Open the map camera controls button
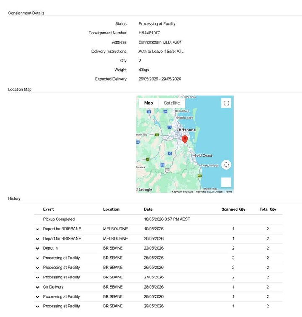The width and height of the screenshot is (302, 317). (x=226, y=165)
